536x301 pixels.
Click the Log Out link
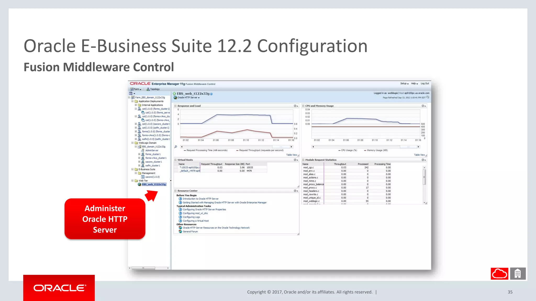(425, 84)
